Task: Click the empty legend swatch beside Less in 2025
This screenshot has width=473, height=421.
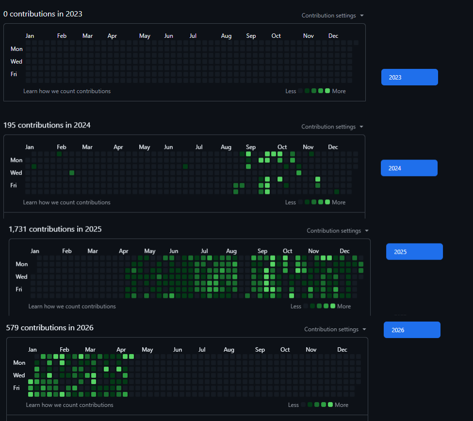Action: pyautogui.click(x=306, y=306)
